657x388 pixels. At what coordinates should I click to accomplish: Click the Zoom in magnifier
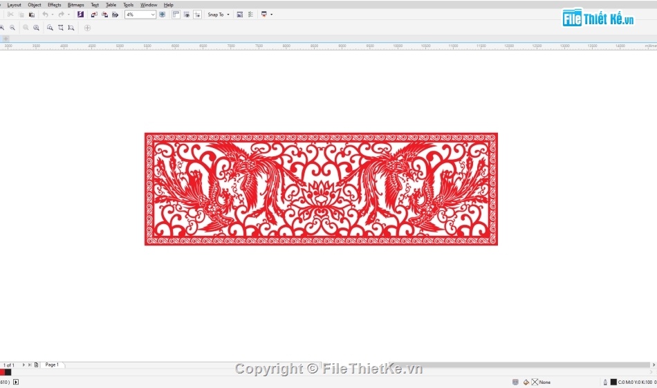(1, 28)
